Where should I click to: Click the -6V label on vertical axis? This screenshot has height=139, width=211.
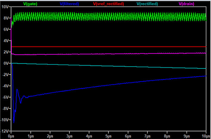point(5,97)
